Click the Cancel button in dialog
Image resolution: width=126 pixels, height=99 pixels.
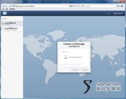click(75, 70)
